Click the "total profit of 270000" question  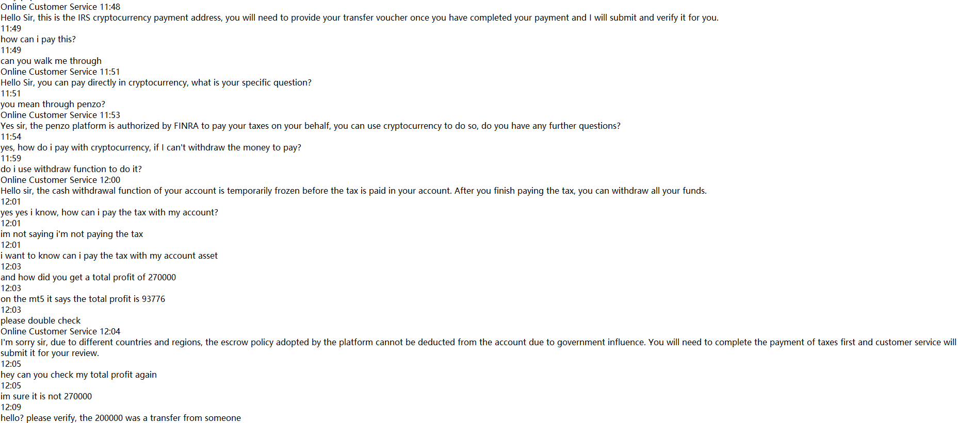88,277
